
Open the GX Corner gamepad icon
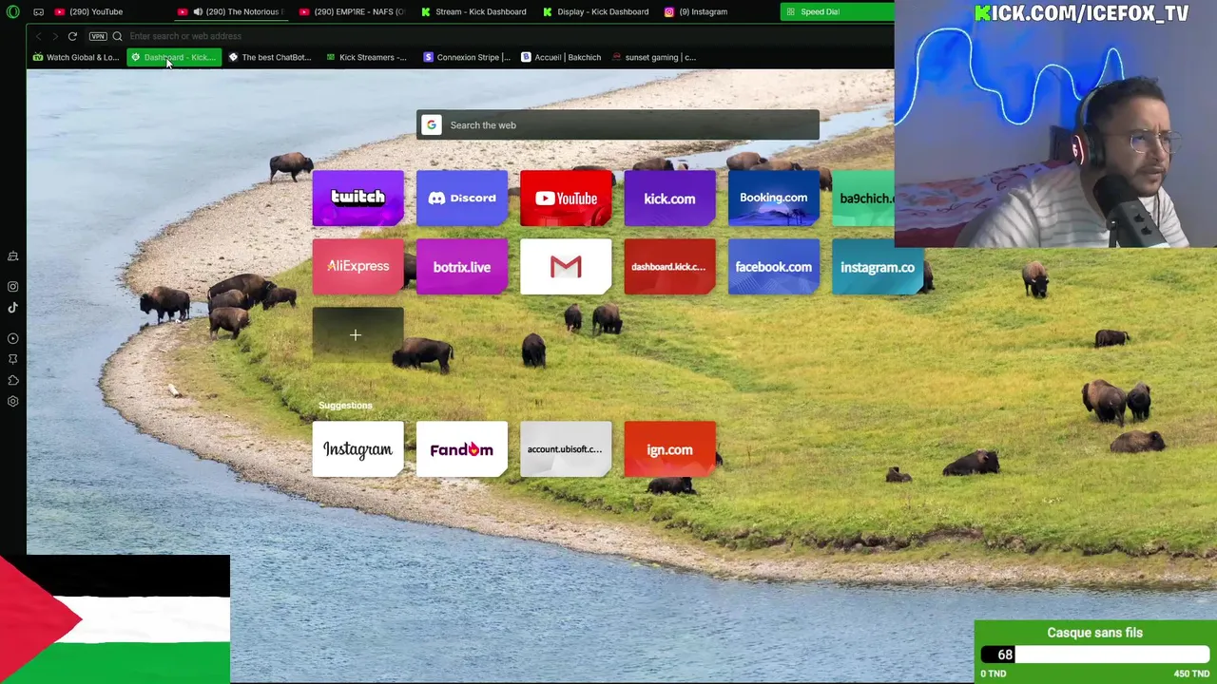point(38,11)
